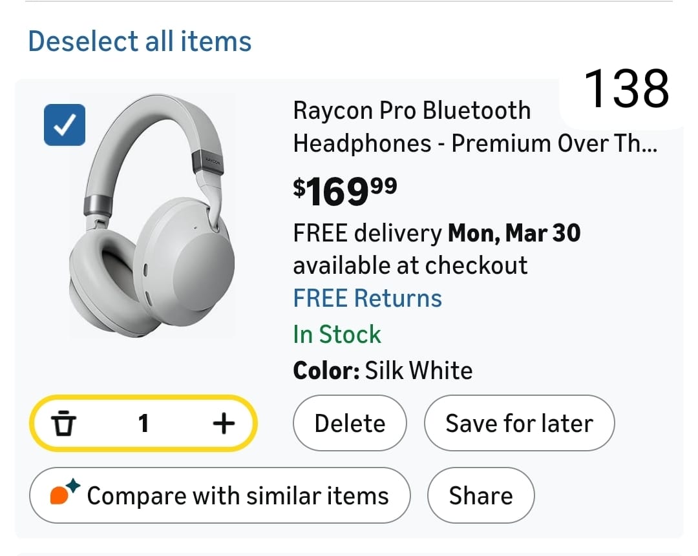
Task: Click the RAYCON logo on headphone band
Action: 213,162
